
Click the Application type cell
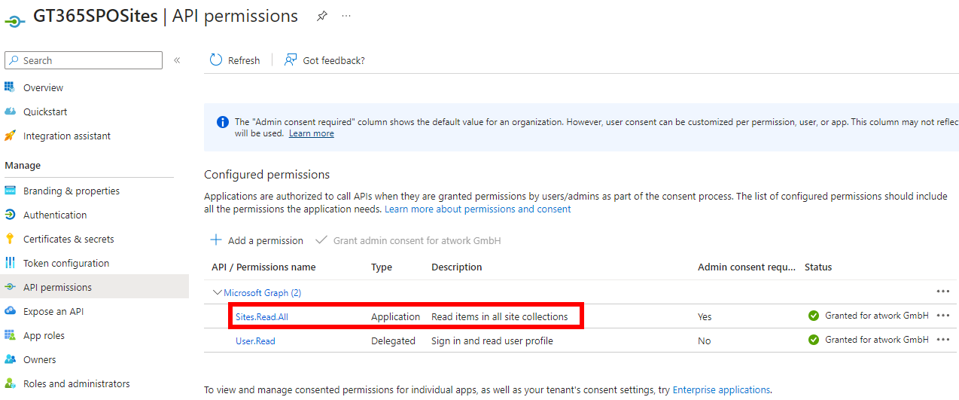[395, 317]
